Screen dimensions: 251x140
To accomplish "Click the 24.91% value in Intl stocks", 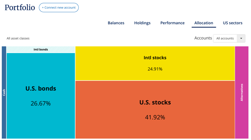I will (155, 69).
